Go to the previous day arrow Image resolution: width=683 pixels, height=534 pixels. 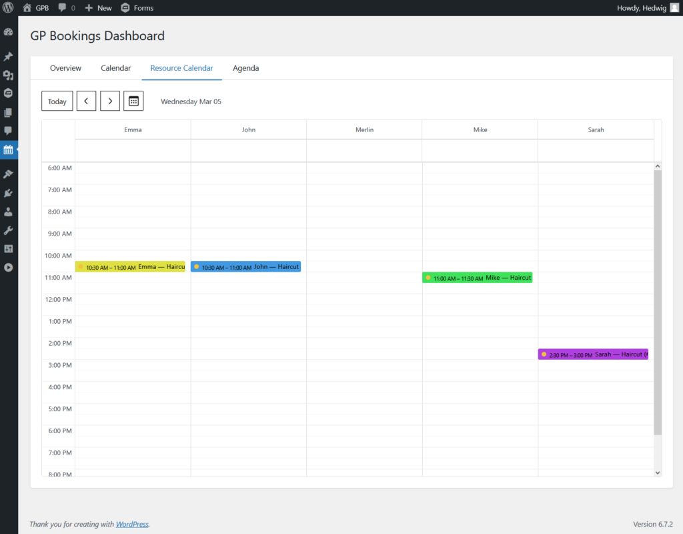[86, 101]
